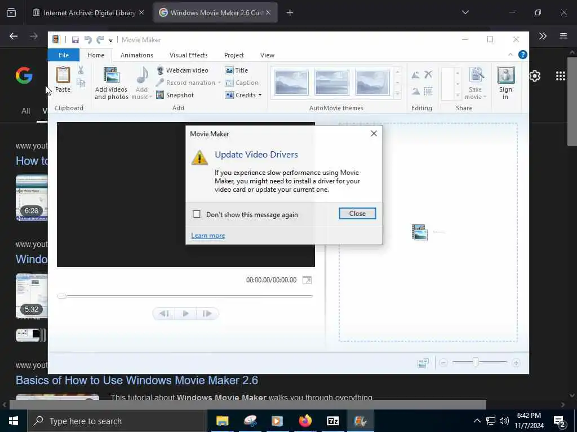The height and width of the screenshot is (432, 577).
Task: Click the Copy icon in Clipboard group
Action: 81,83
